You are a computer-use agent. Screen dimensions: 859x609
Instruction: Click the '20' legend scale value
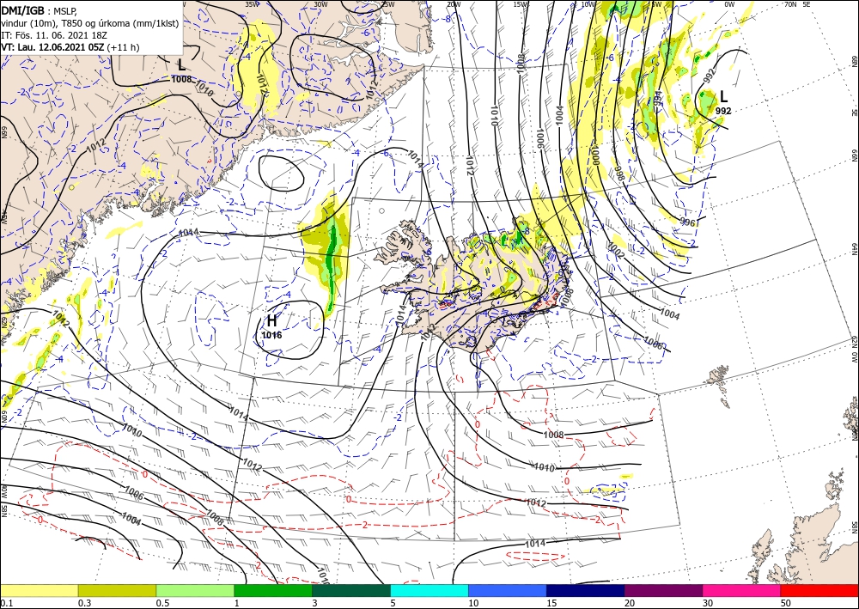tap(630, 603)
